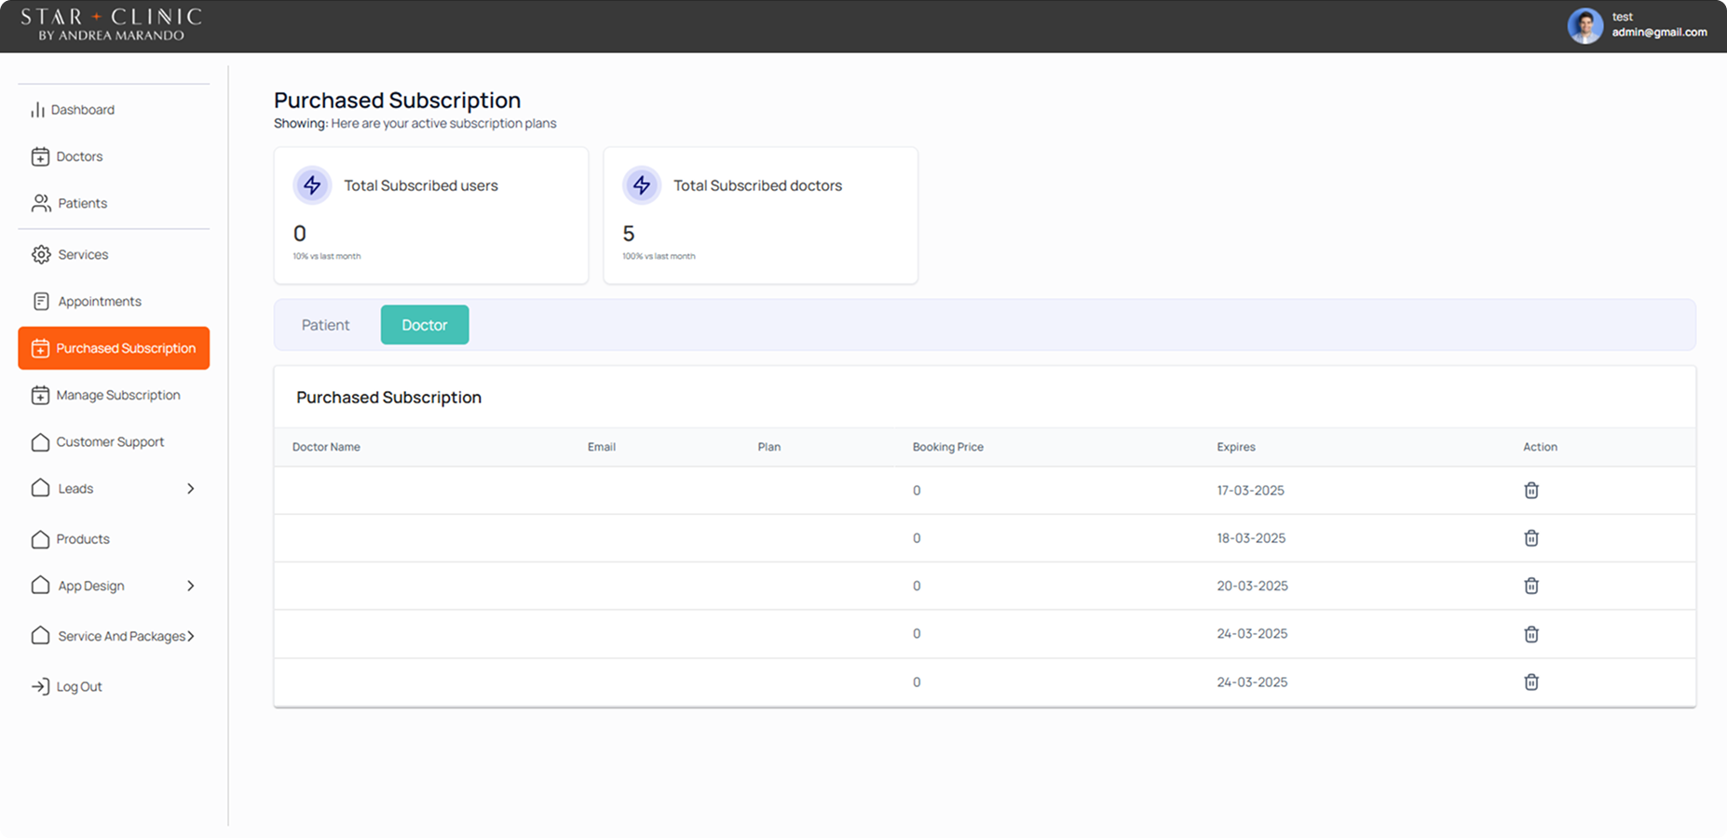The height and width of the screenshot is (838, 1727).
Task: Click the Email column header
Action: (x=602, y=447)
